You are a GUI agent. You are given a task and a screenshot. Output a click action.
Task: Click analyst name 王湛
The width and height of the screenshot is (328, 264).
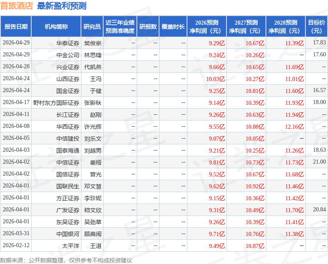point(96,246)
